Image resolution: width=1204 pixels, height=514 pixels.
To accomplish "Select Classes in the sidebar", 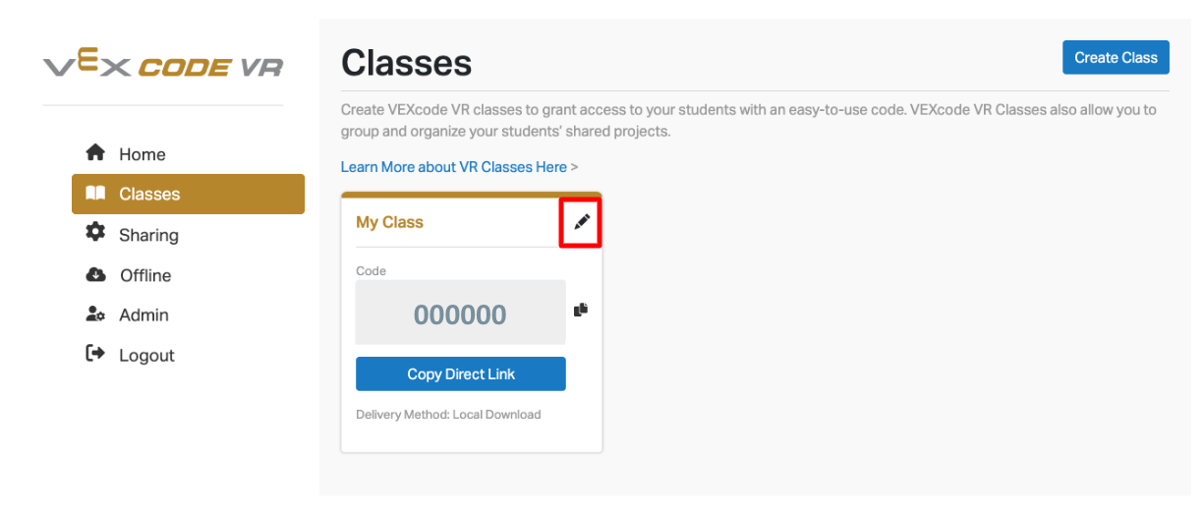I will pyautogui.click(x=149, y=195).
